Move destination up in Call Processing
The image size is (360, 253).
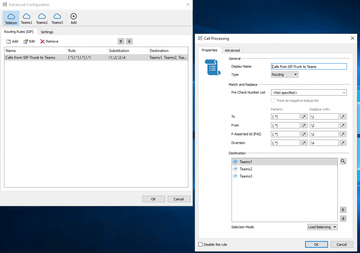tap(343, 210)
